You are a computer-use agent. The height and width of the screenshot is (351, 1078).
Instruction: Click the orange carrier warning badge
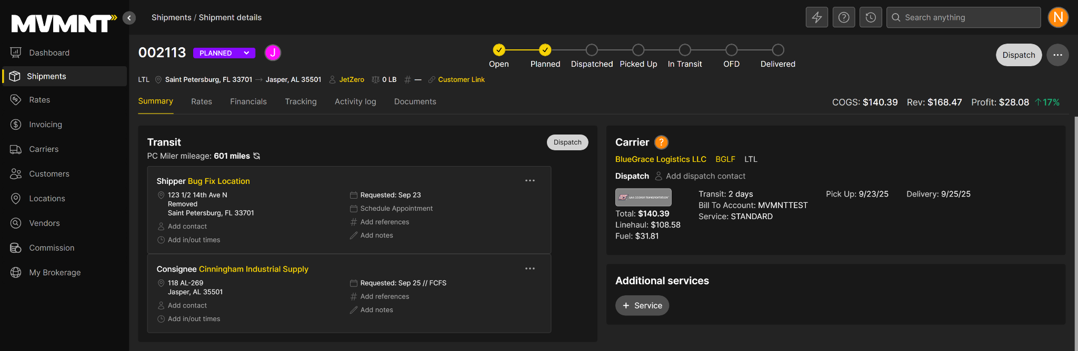[661, 142]
